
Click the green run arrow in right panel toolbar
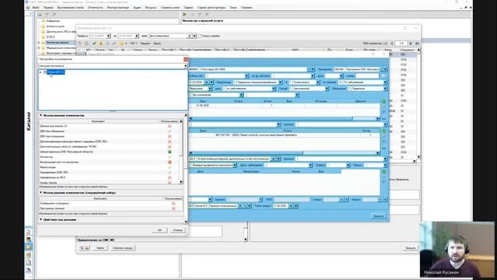pos(185,14)
